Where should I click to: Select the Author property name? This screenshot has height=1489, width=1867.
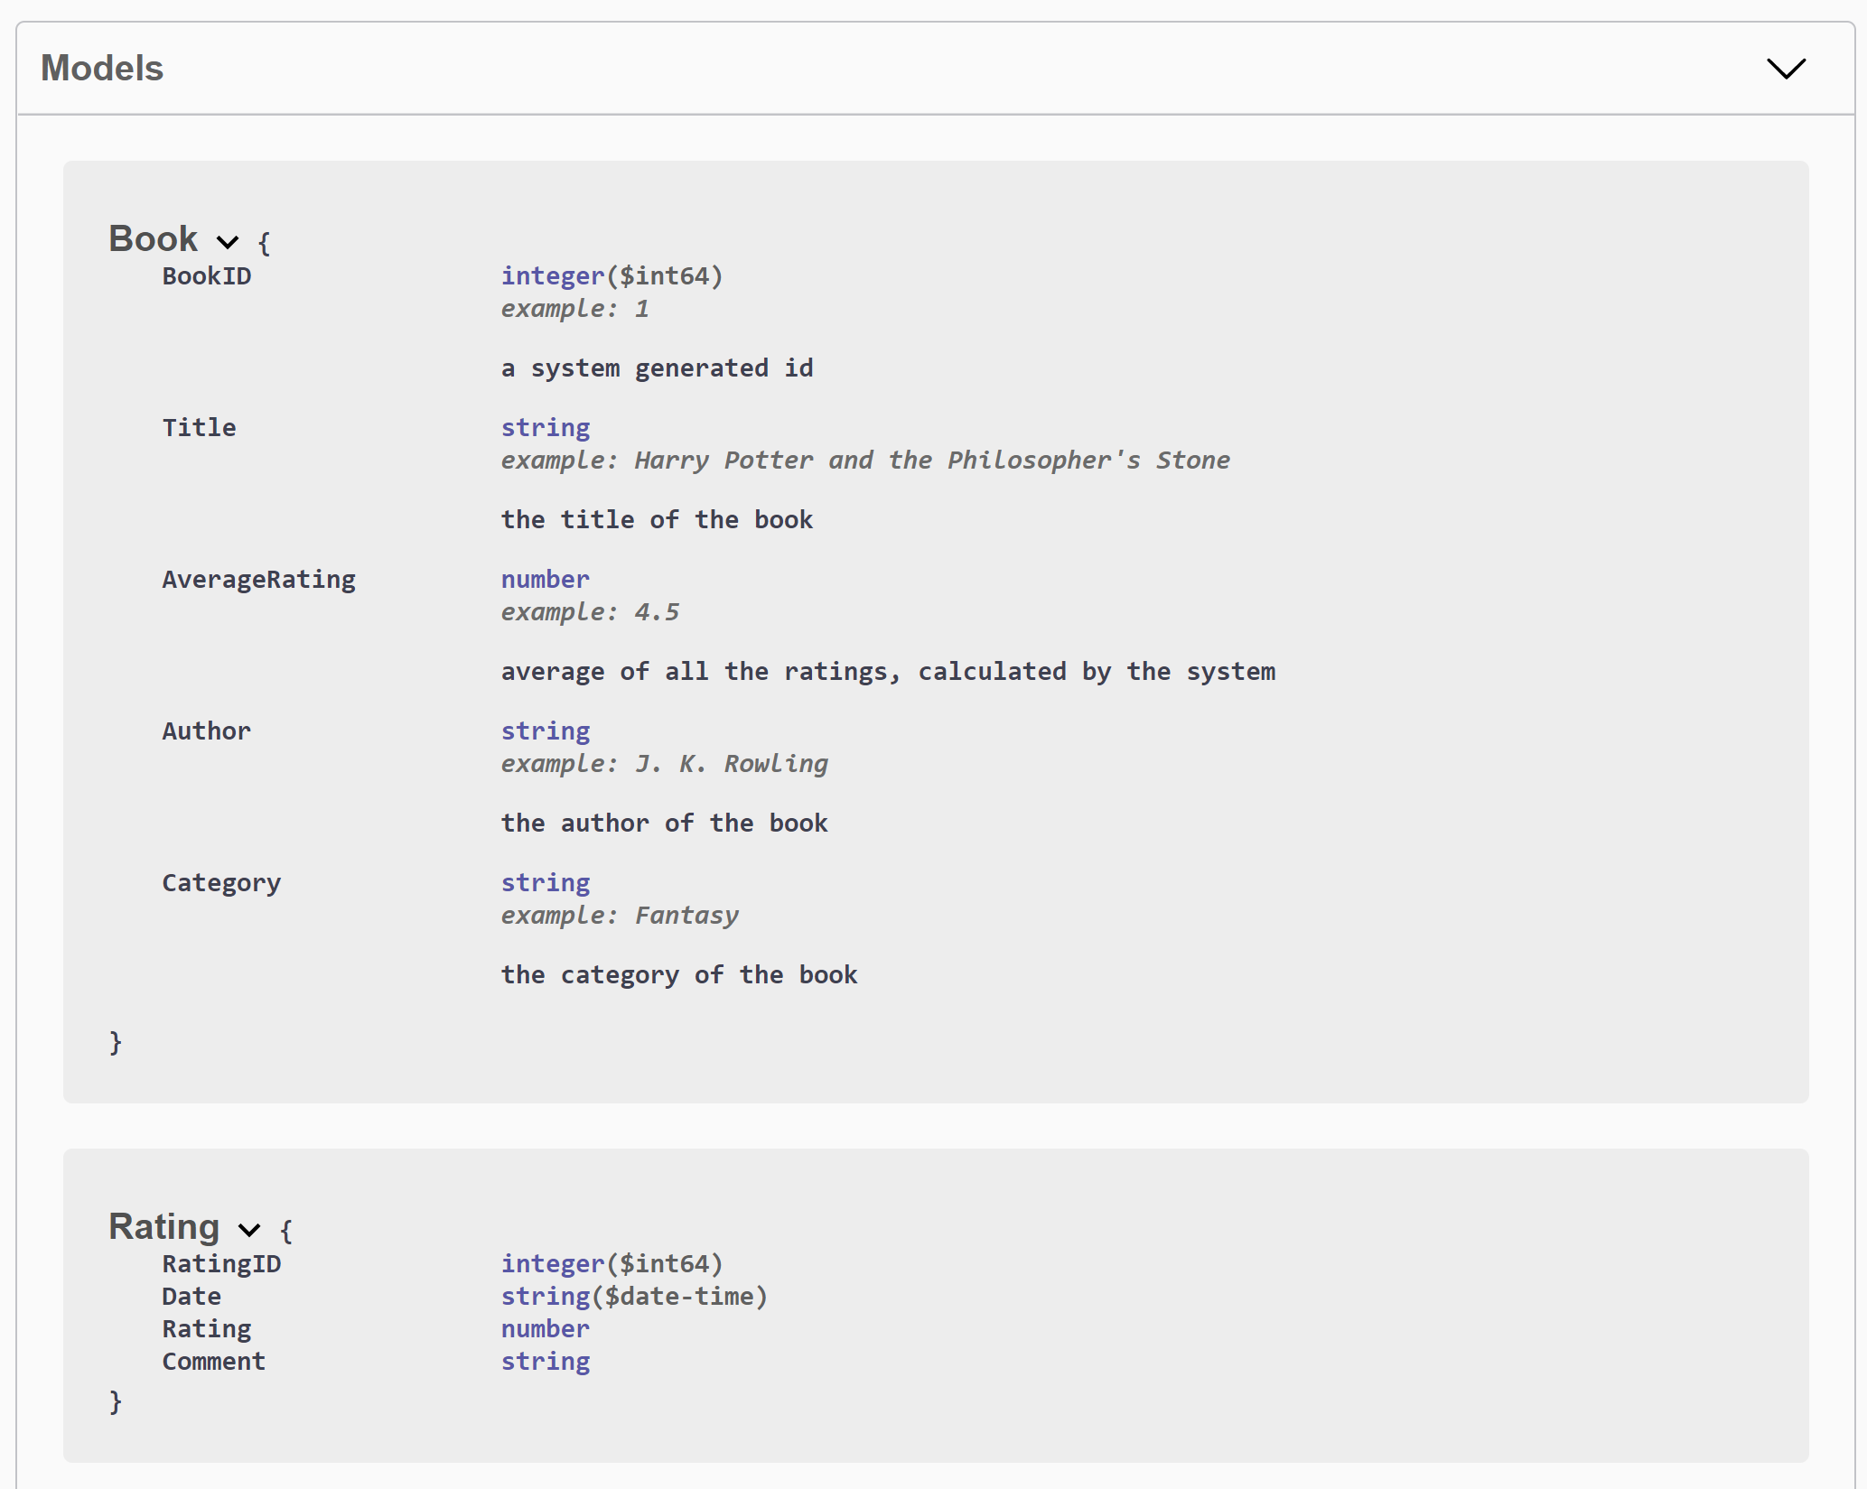[x=206, y=731]
